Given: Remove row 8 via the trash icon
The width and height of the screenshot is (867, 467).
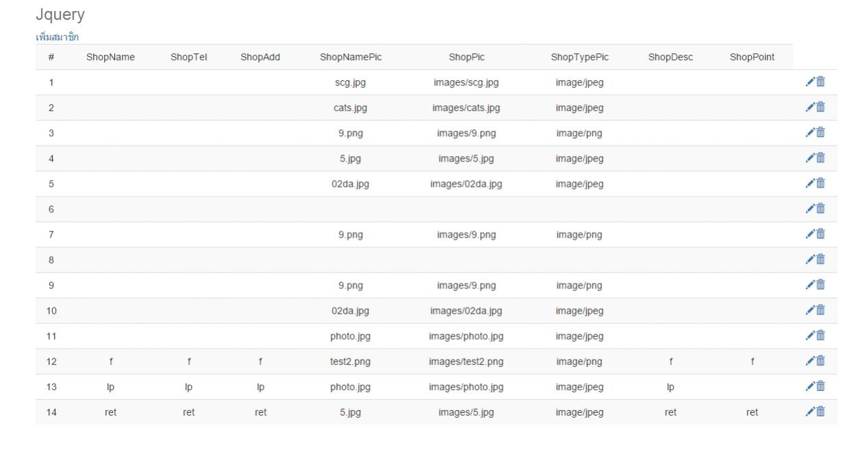Looking at the screenshot, I should coord(820,260).
